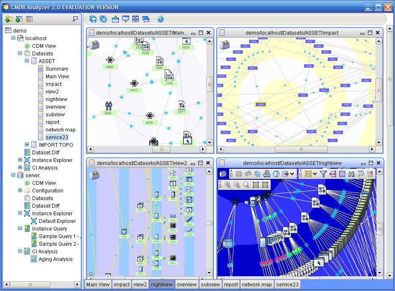Click the window with down-arrow toolbar icon
Screen dimensions: 395x291
pos(115,19)
